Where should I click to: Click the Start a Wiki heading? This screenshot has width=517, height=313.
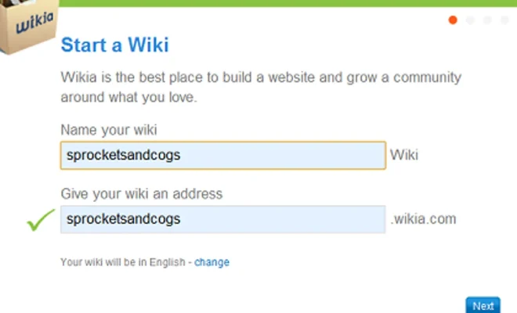pos(114,45)
